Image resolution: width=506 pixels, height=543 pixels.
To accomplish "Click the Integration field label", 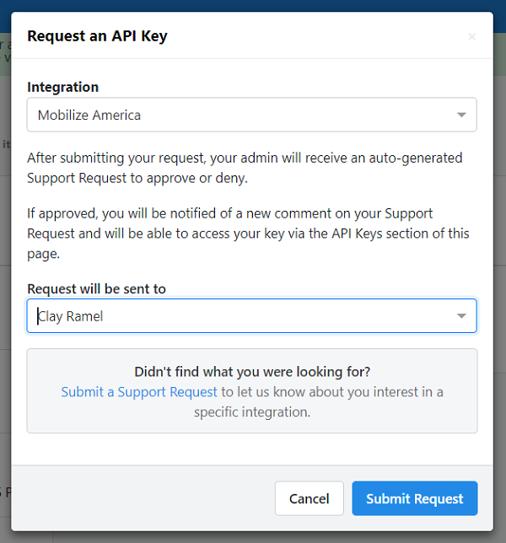I will pos(62,87).
